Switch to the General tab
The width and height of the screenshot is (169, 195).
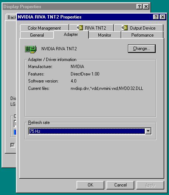(x=37, y=35)
